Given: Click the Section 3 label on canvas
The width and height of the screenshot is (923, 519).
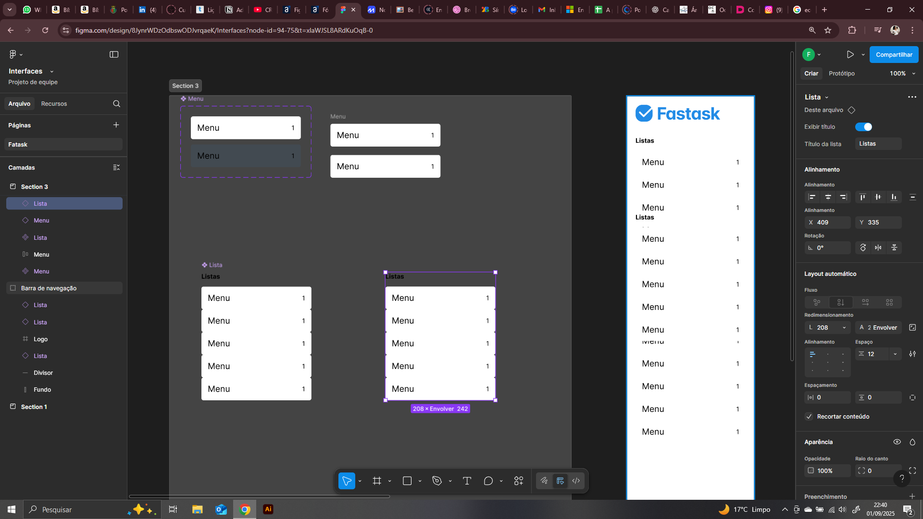Looking at the screenshot, I should click(x=185, y=86).
